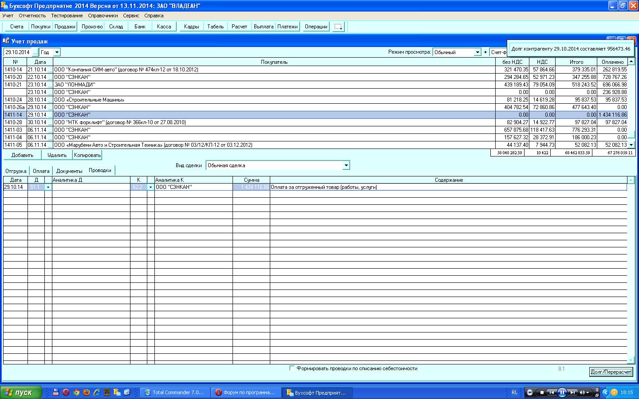Enable cost write-off postings checkbox
Viewport: 639px width, 399px height.
292,368
